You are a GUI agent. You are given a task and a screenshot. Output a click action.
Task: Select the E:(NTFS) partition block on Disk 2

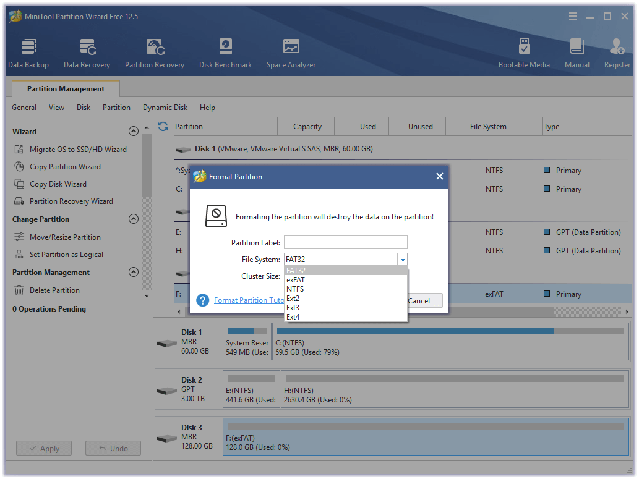(251, 389)
